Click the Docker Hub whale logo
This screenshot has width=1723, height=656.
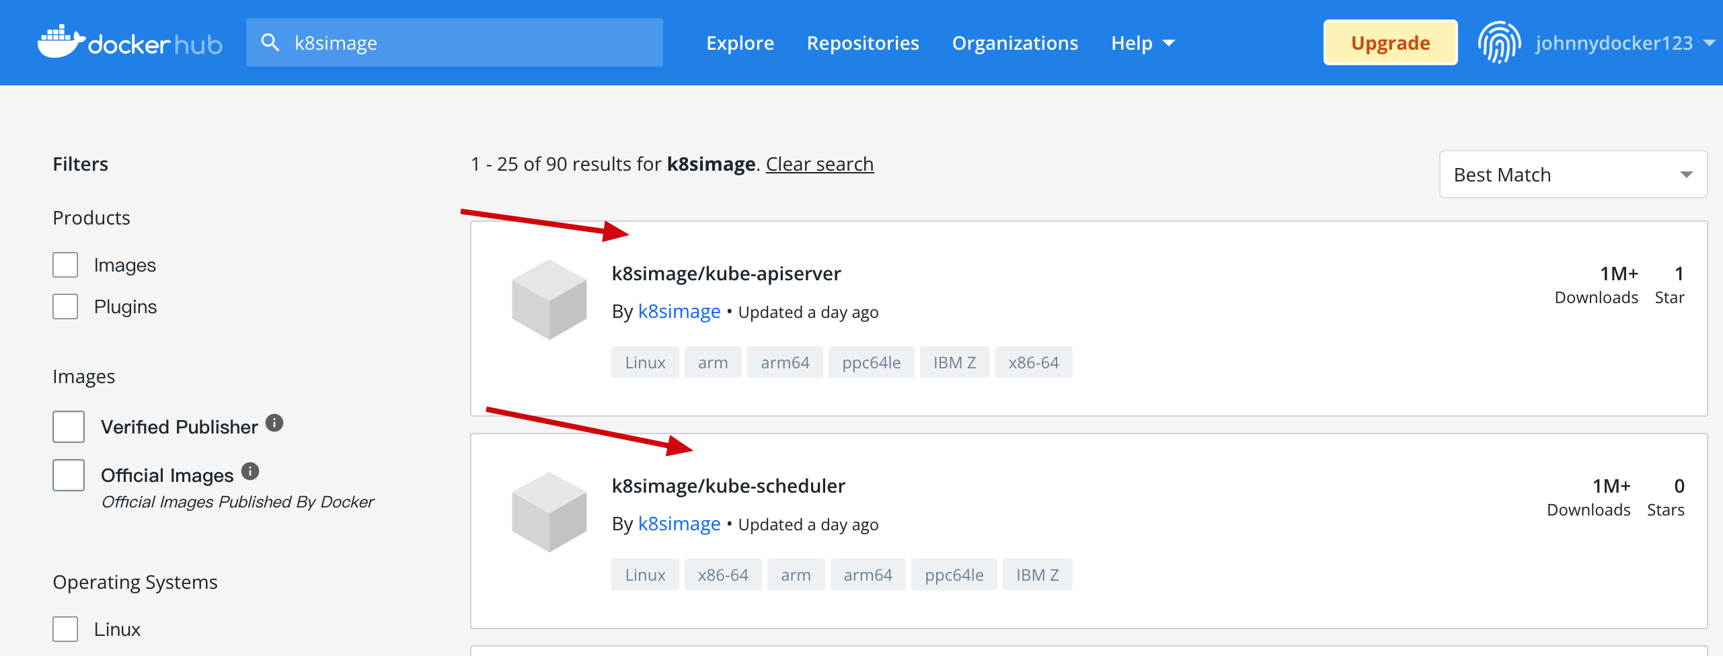click(x=130, y=42)
